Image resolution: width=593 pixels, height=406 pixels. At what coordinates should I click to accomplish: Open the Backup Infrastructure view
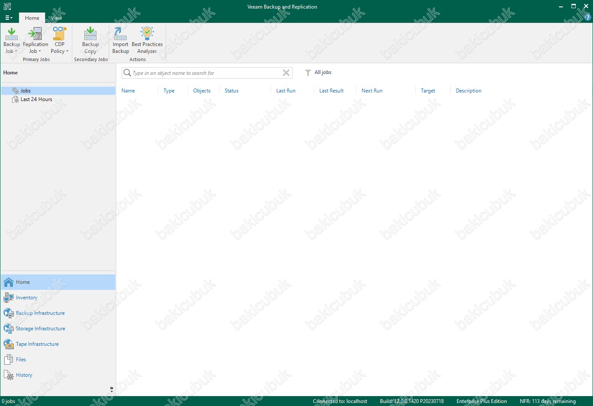(x=58, y=313)
